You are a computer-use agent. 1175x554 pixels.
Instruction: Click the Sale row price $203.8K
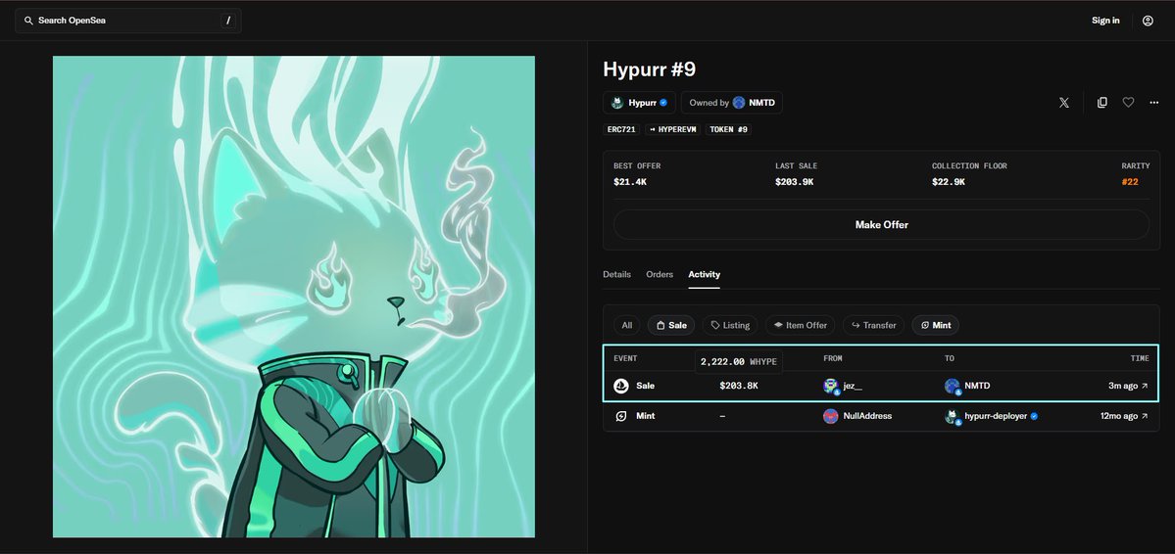coord(739,386)
